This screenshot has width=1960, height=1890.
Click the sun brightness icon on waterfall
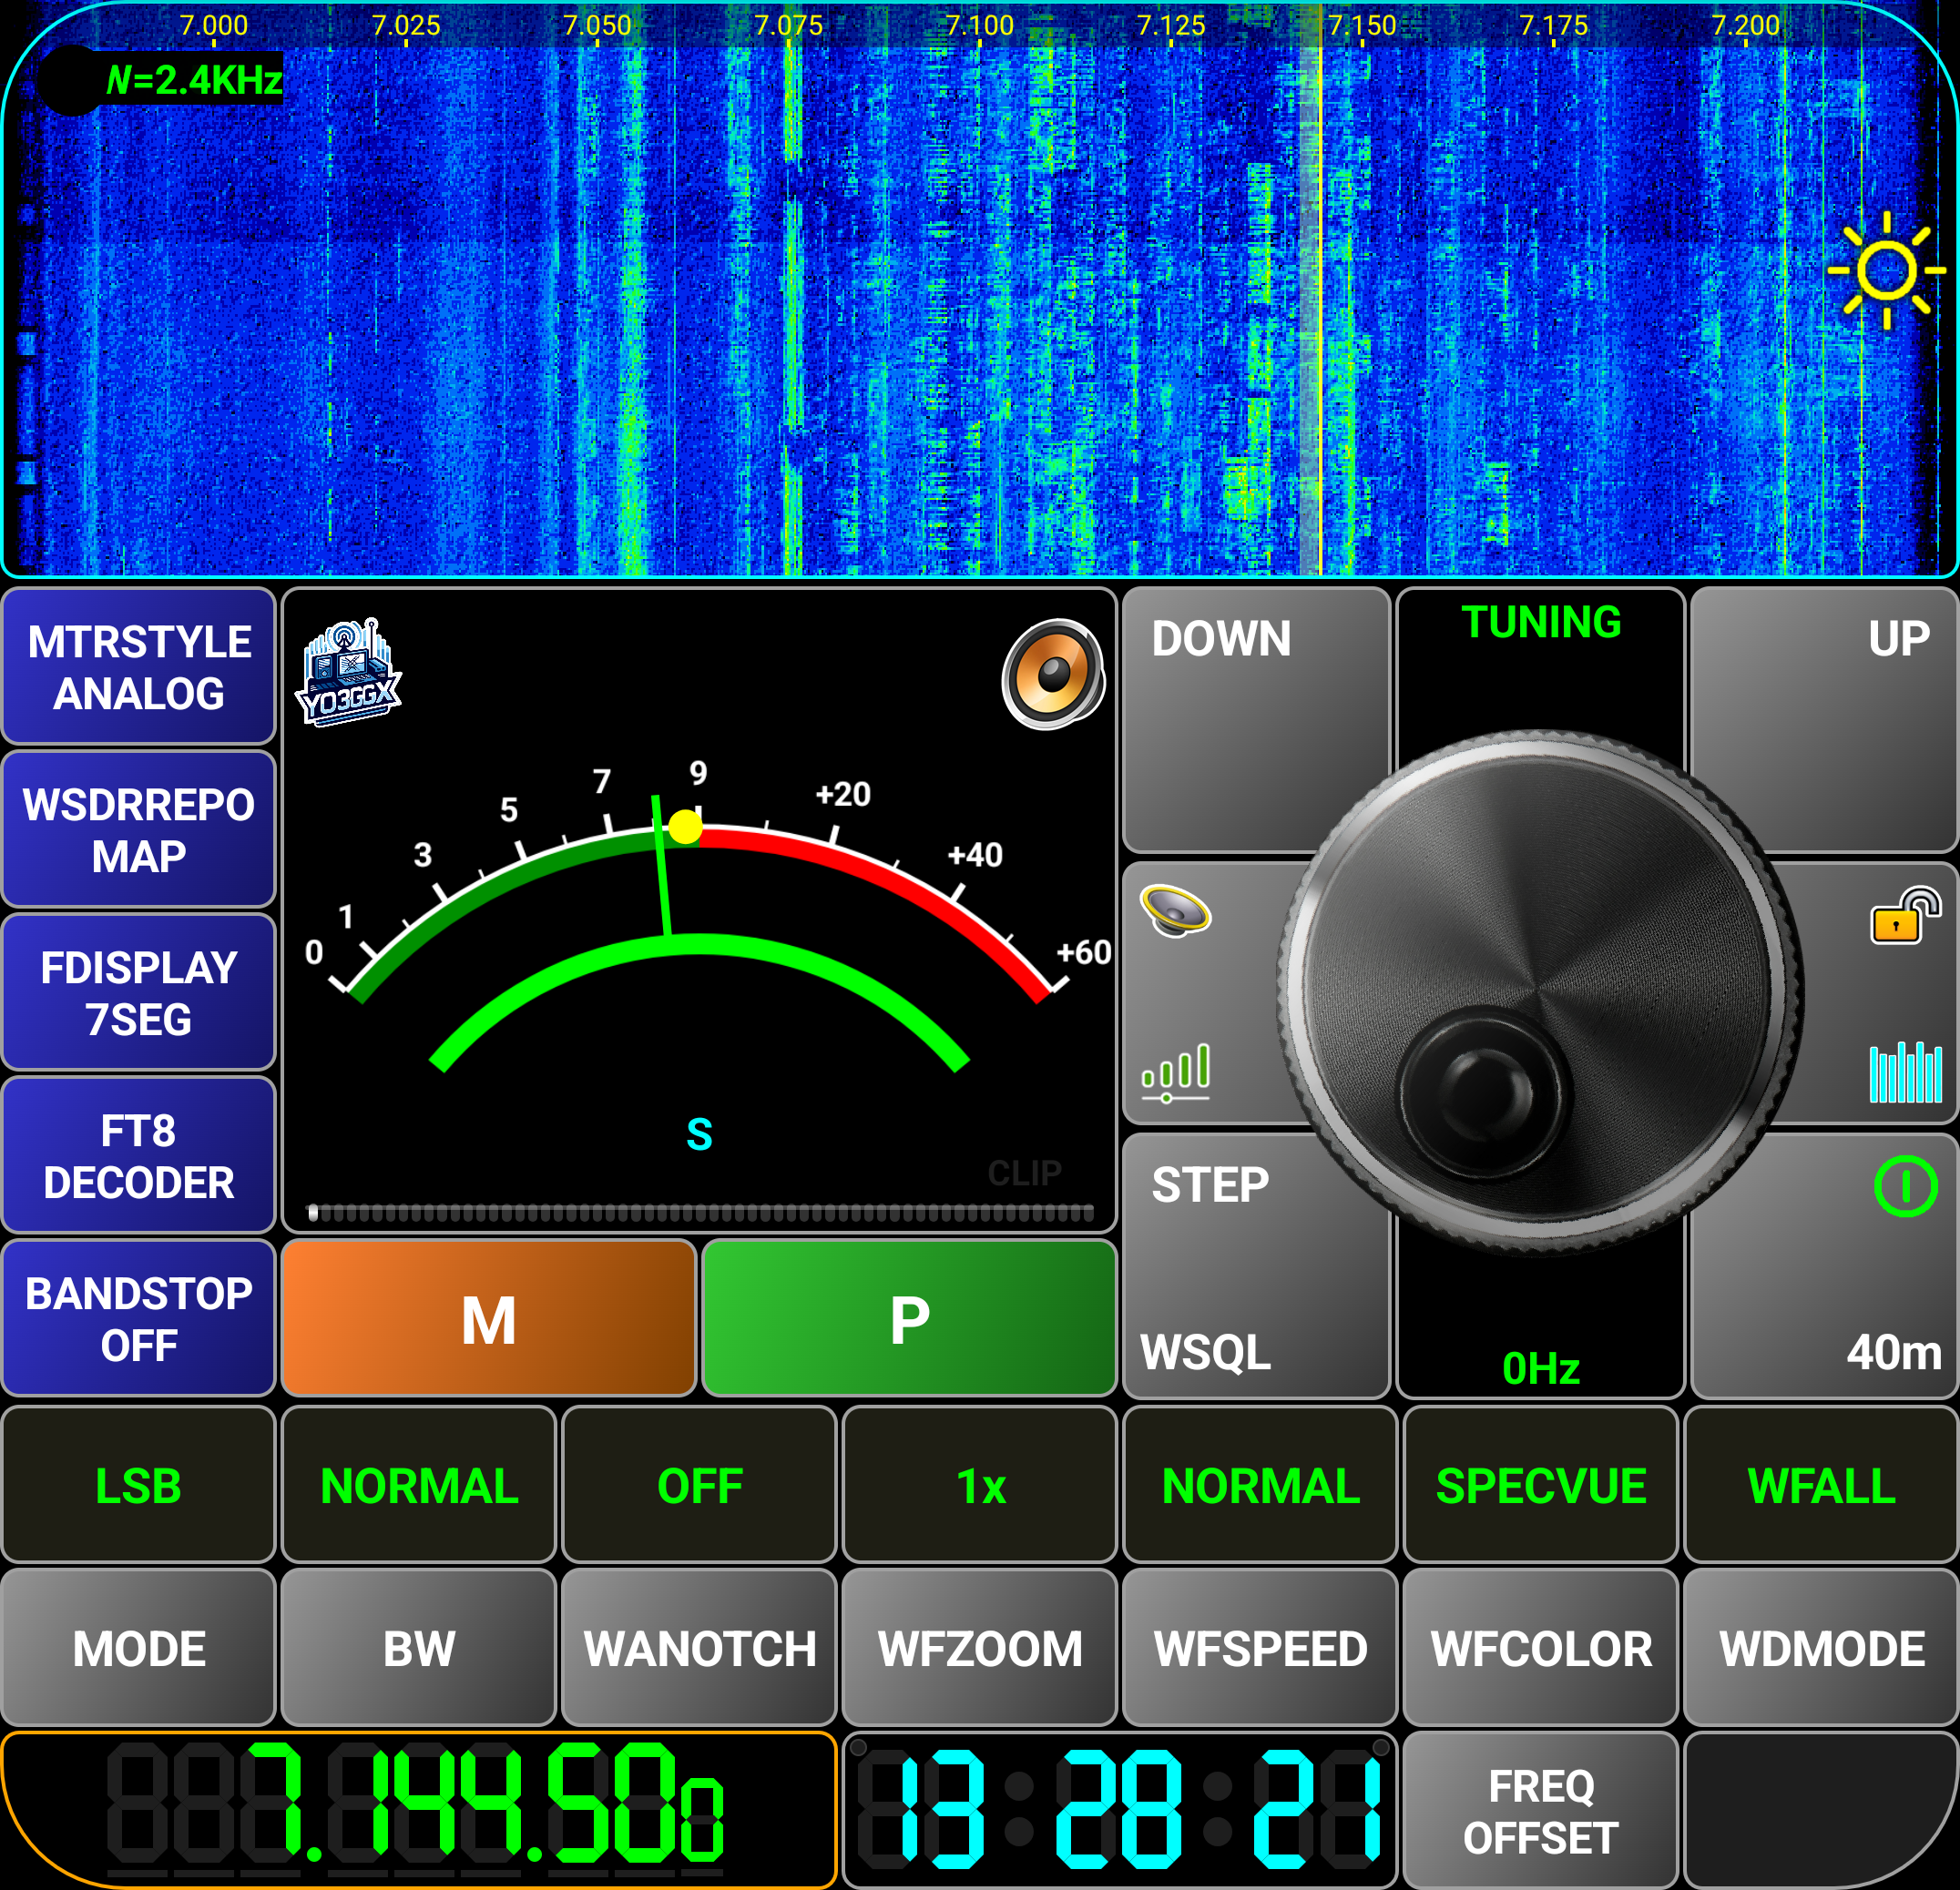[1886, 271]
